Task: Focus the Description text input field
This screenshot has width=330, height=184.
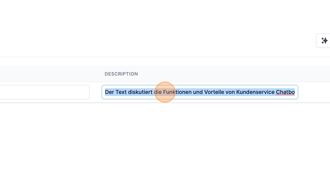Action: pyautogui.click(x=200, y=92)
